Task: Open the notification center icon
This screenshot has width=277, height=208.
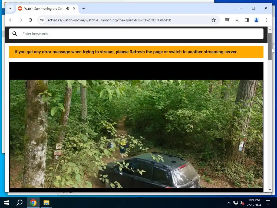Action: (x=268, y=203)
